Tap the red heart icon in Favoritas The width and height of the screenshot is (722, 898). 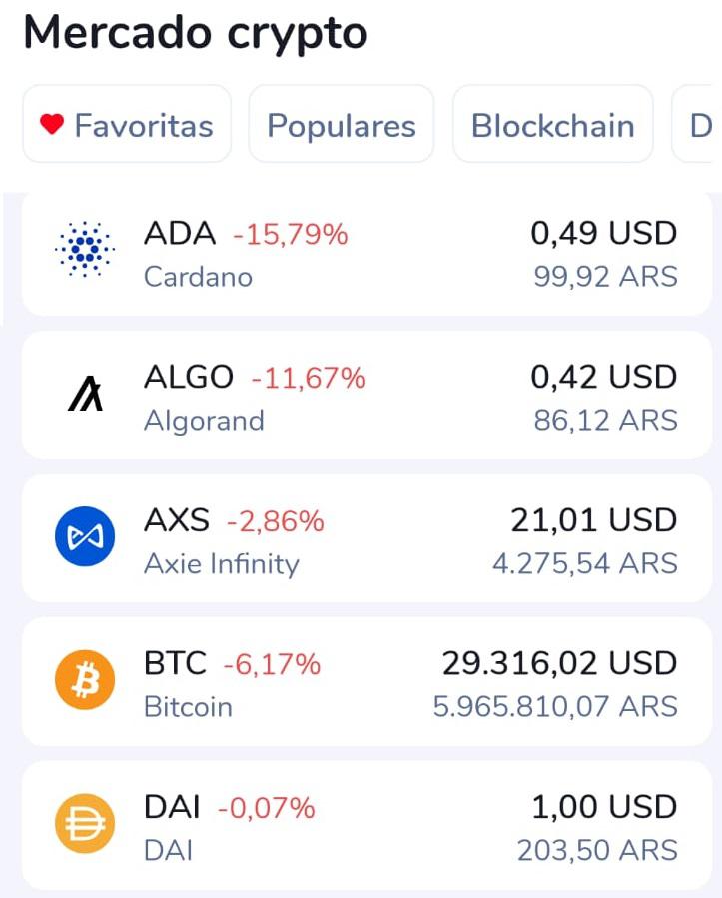tap(52, 124)
